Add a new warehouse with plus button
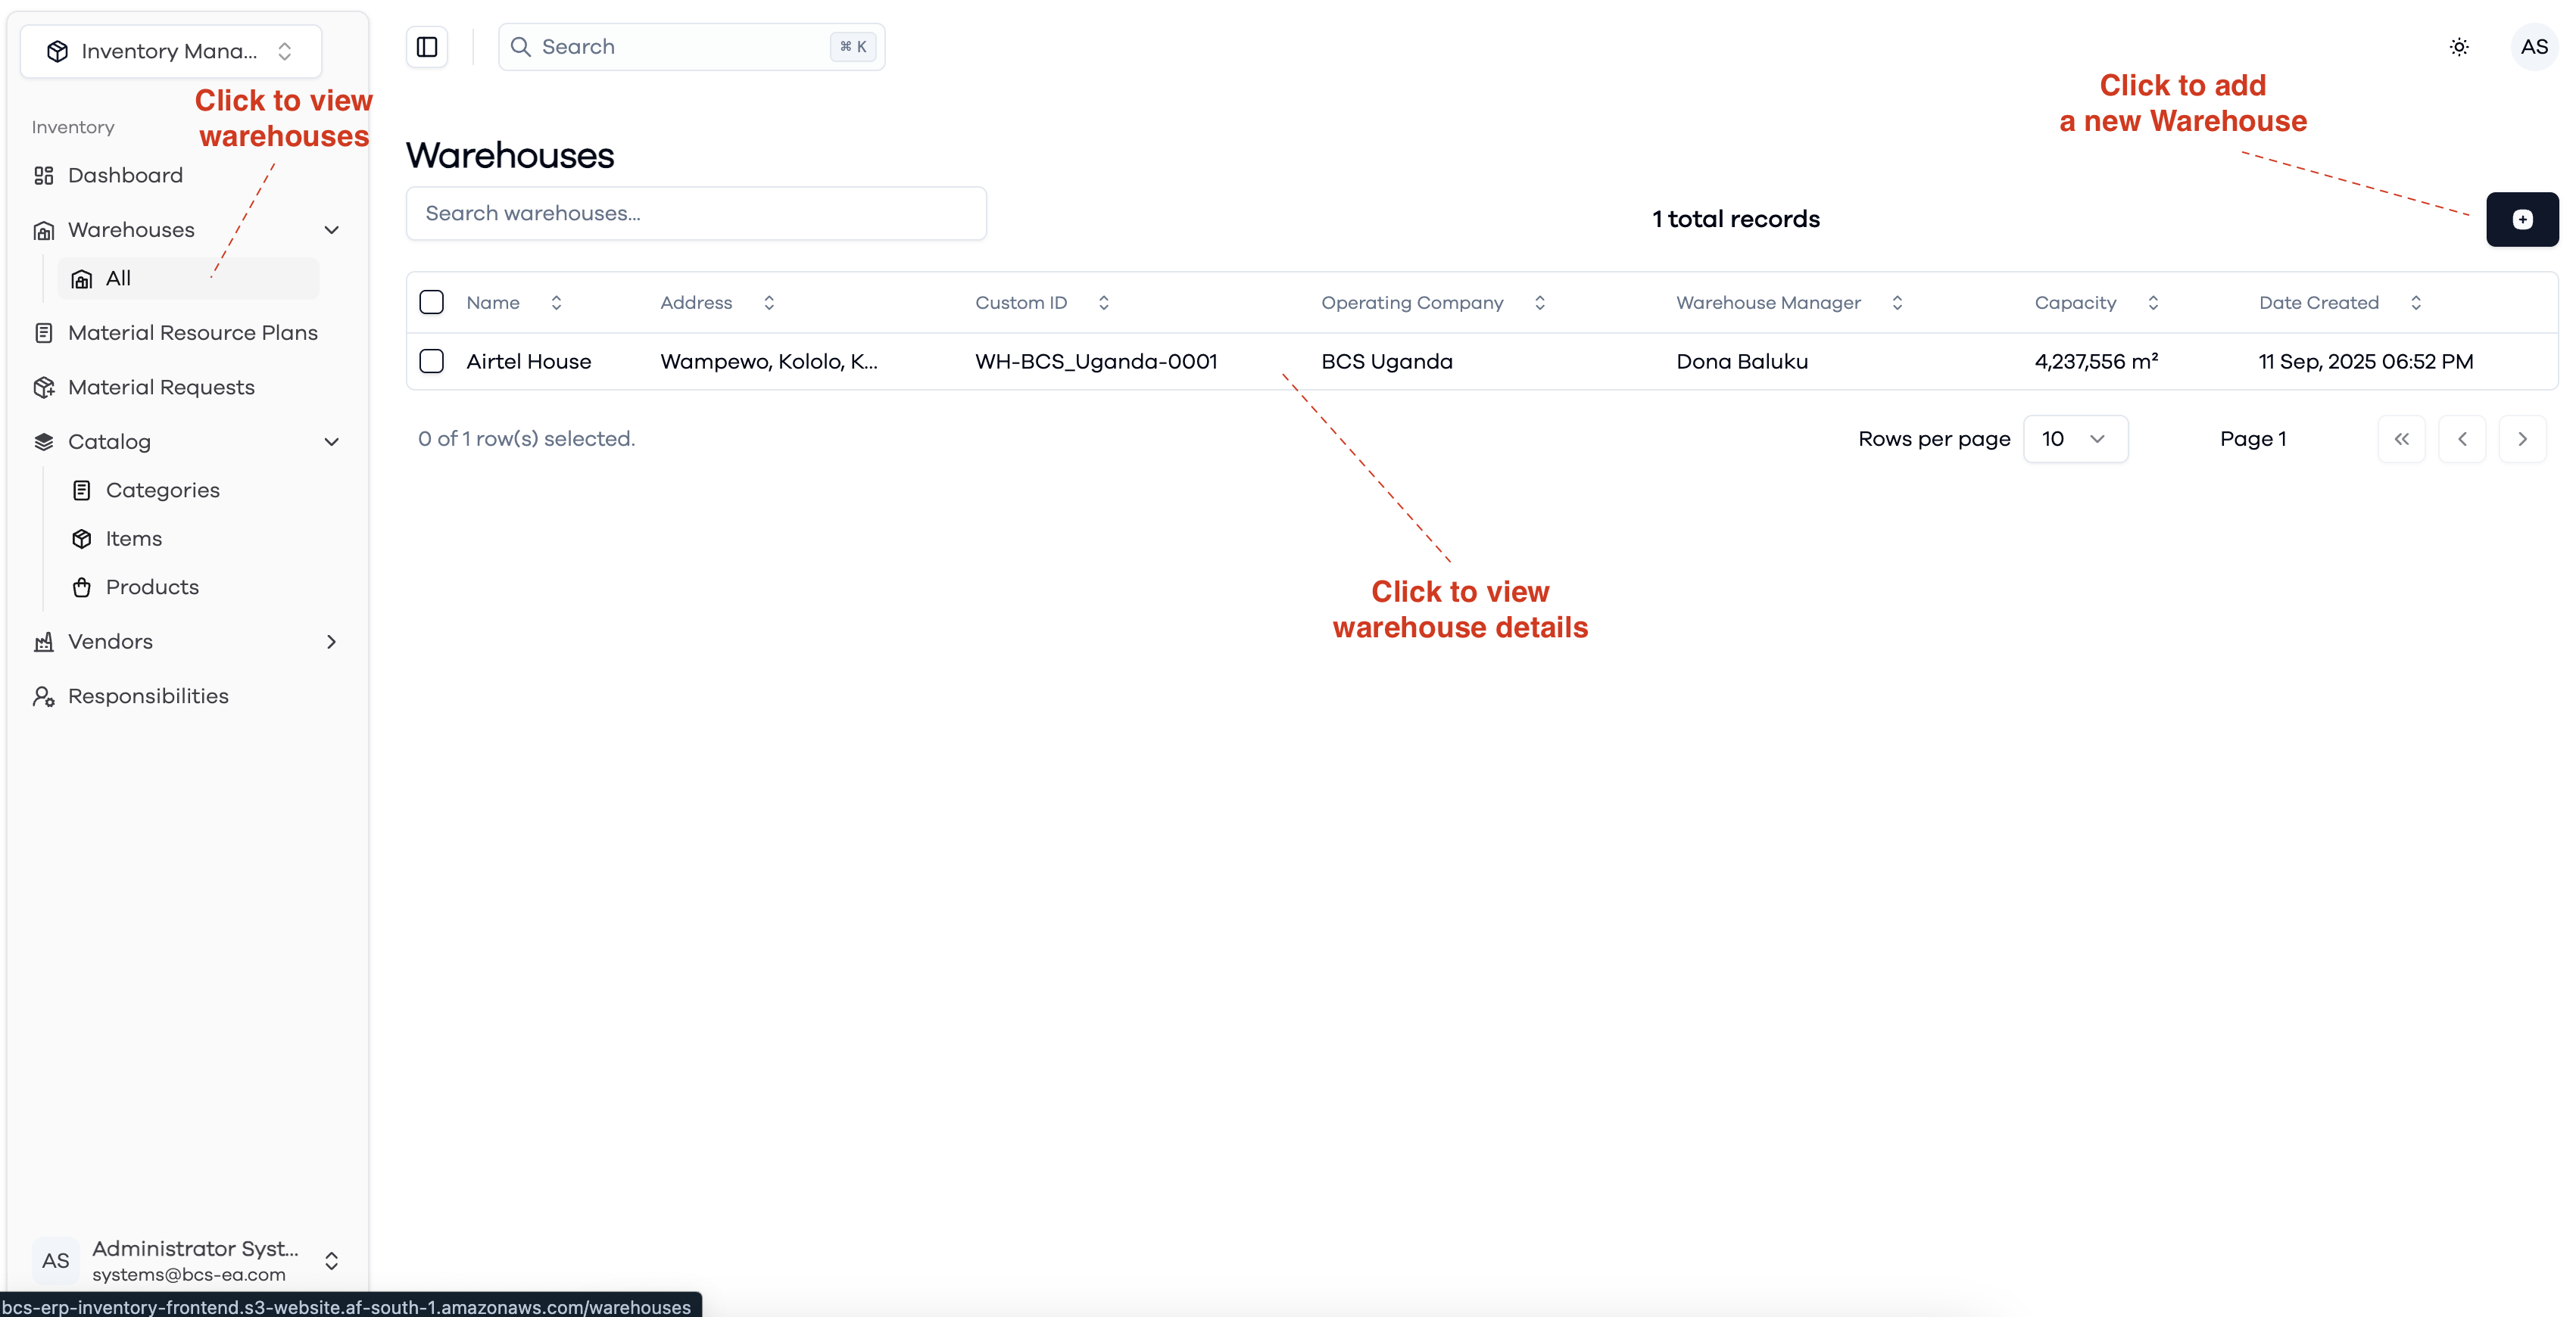The image size is (2576, 1317). pyautogui.click(x=2522, y=219)
